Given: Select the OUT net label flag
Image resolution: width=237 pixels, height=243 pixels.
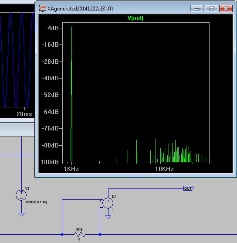Looking at the screenshot, I should point(189,188).
